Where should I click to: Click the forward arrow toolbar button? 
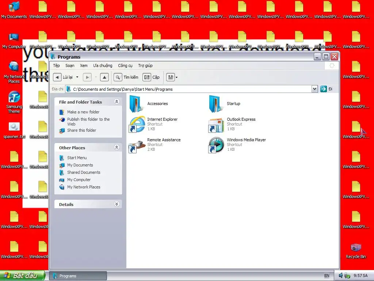click(x=87, y=77)
